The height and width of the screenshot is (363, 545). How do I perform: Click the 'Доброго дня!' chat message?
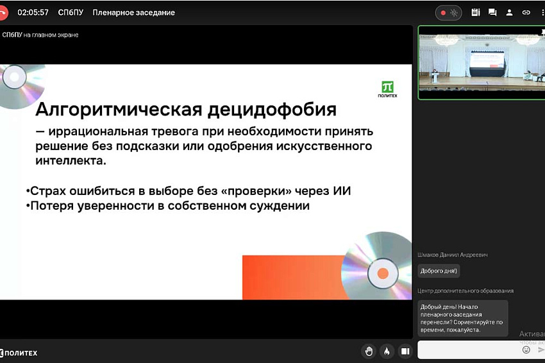[439, 271]
